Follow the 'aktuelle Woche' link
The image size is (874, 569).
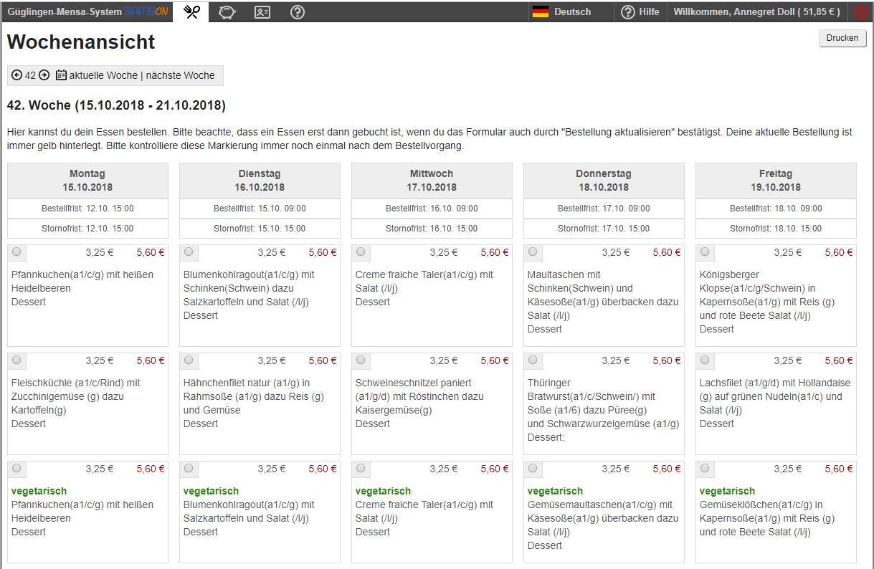(103, 75)
